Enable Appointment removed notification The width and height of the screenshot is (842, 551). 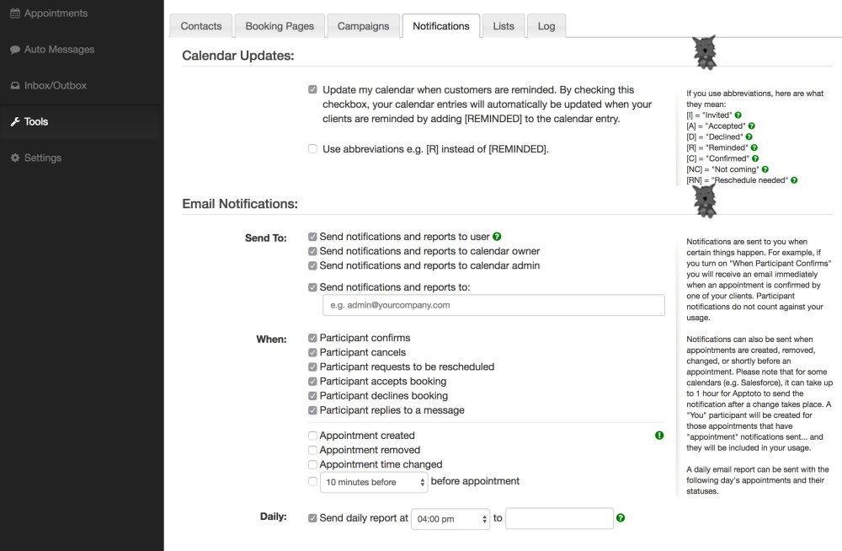312,450
